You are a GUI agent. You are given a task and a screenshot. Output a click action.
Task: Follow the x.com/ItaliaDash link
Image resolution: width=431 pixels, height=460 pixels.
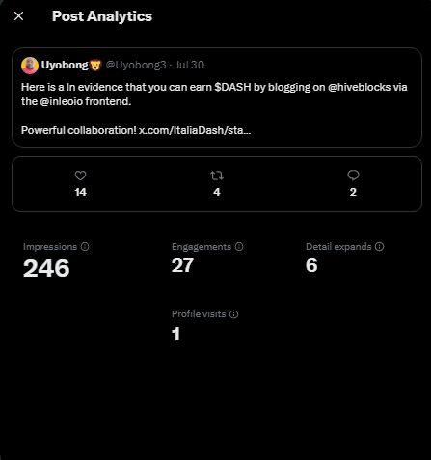[195, 130]
